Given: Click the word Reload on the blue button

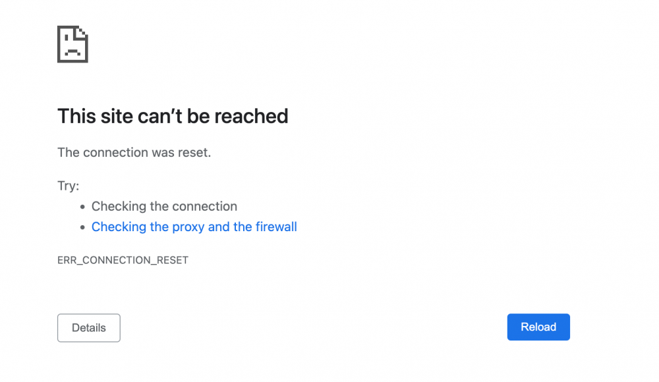Looking at the screenshot, I should (538, 327).
